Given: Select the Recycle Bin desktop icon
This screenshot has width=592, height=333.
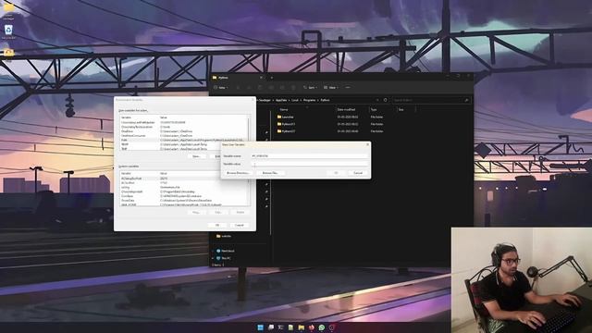Looking at the screenshot, I should (x=8, y=31).
